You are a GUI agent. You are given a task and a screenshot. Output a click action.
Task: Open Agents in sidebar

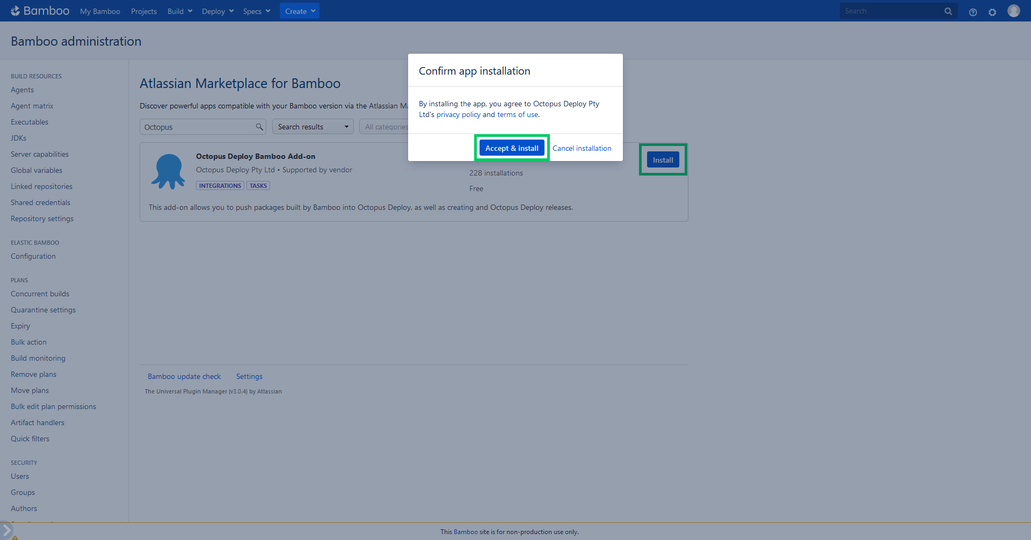coord(22,90)
